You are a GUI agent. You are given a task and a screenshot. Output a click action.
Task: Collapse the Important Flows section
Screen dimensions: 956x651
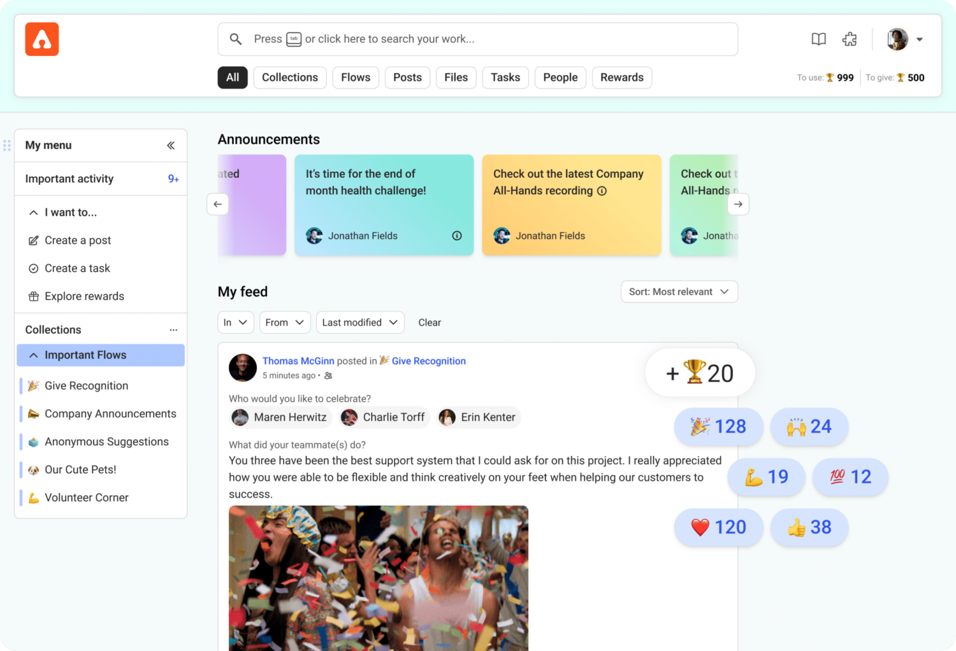(x=34, y=355)
